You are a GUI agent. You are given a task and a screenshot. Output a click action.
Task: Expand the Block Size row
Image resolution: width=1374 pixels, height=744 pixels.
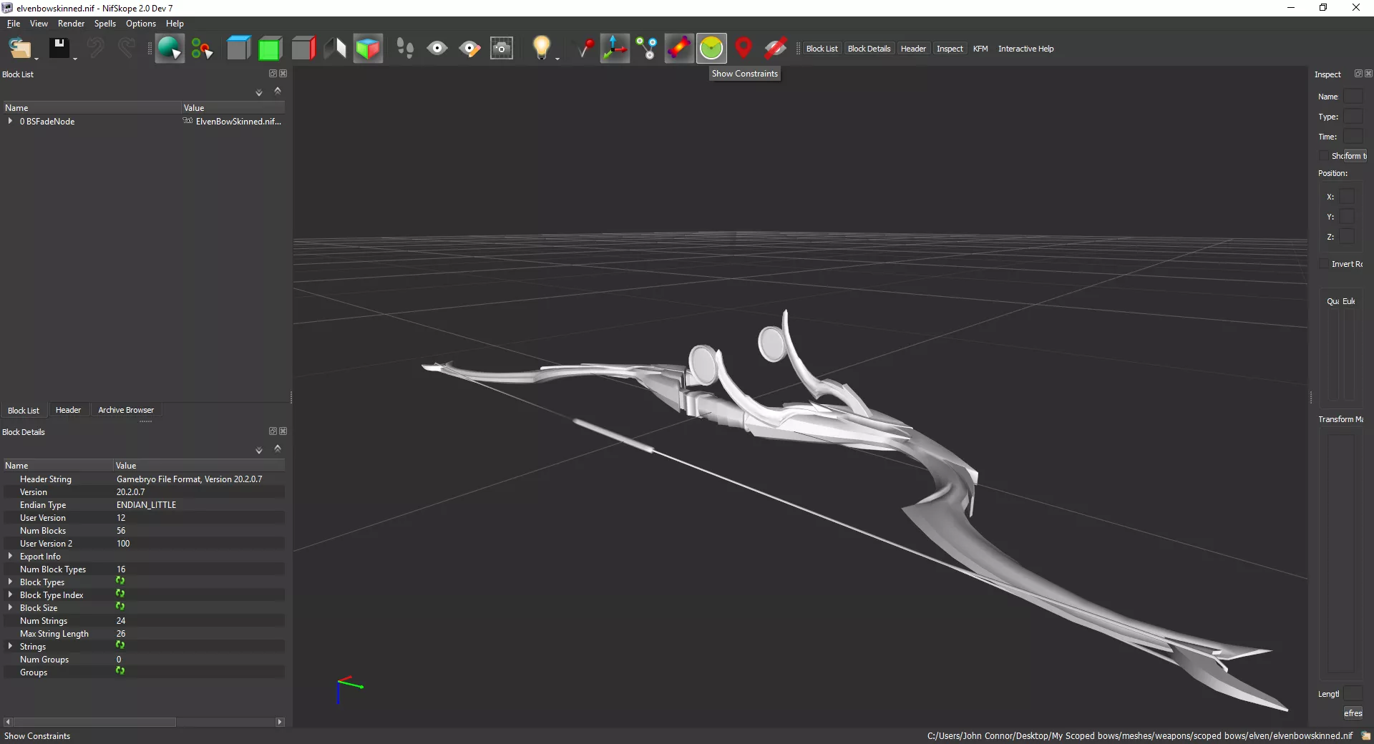coord(10,607)
